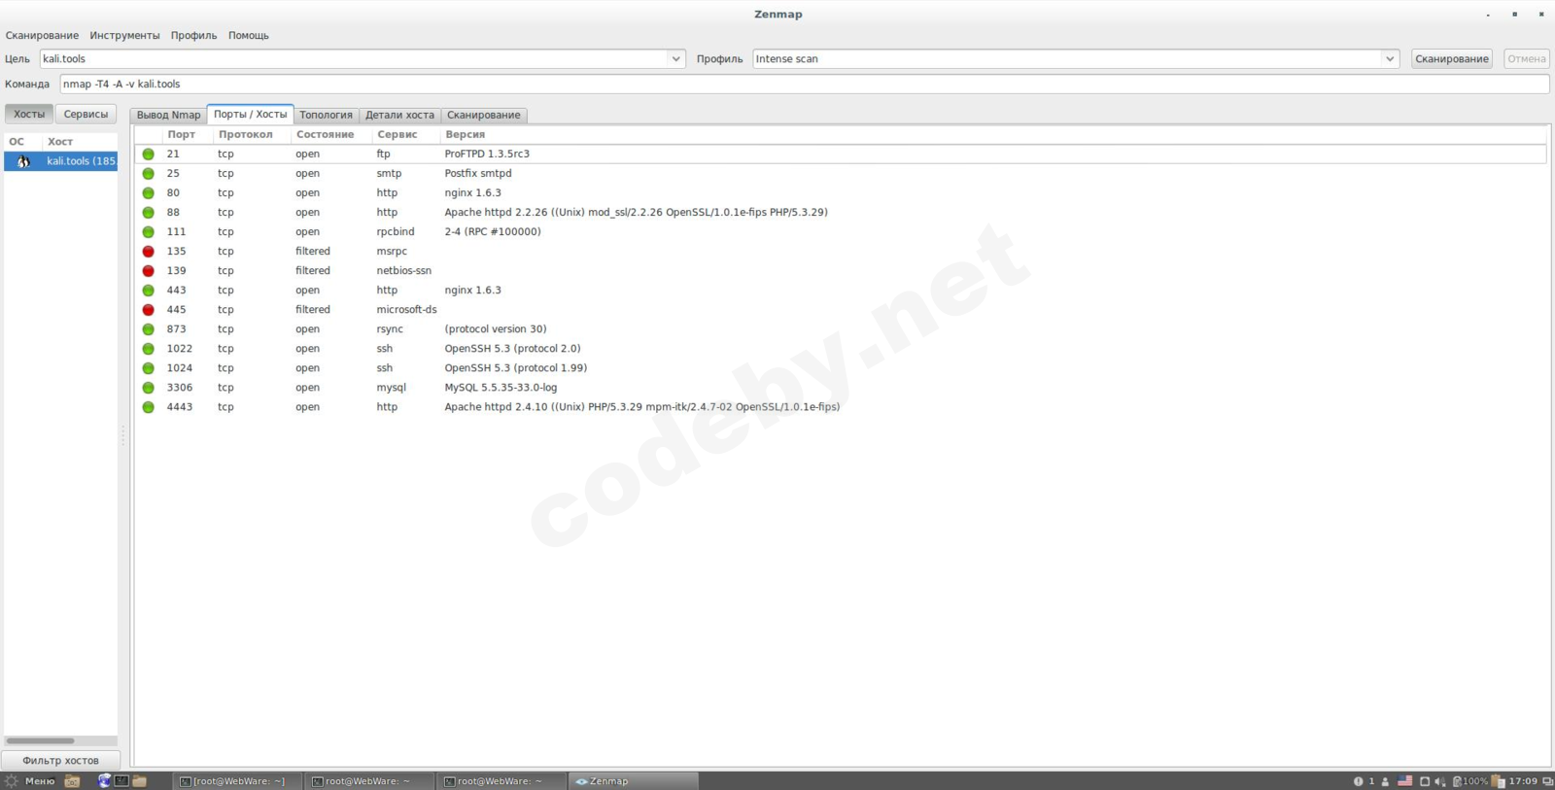Open the Помощь menu
This screenshot has height=790, width=1555.
[x=249, y=35]
